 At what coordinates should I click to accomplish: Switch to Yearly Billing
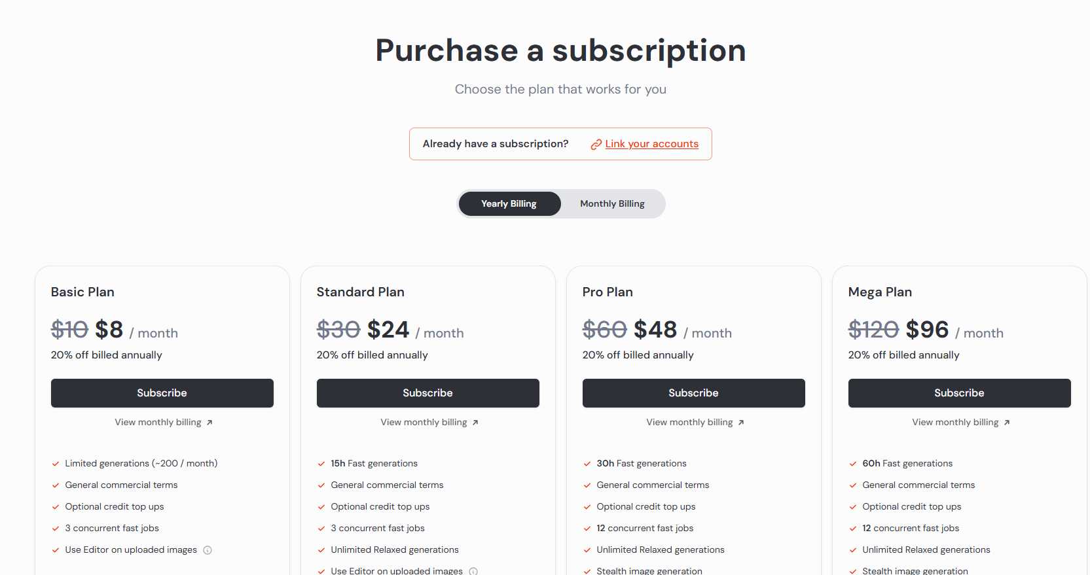(x=509, y=204)
